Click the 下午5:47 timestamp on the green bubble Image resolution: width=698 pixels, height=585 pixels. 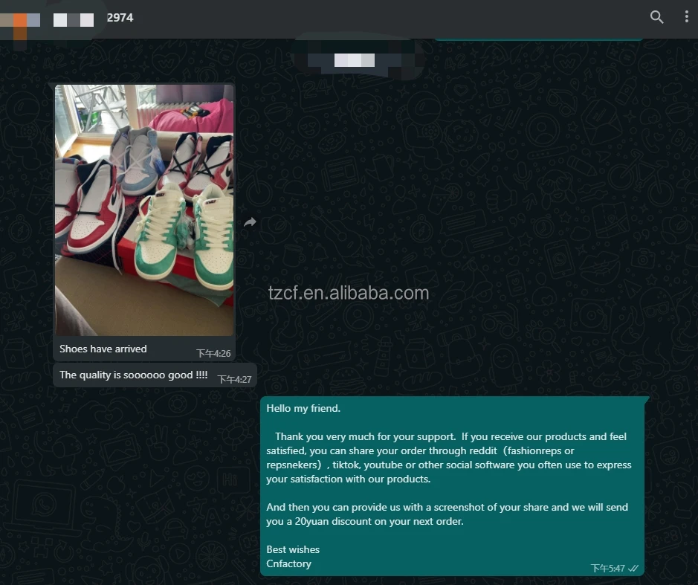tap(607, 568)
